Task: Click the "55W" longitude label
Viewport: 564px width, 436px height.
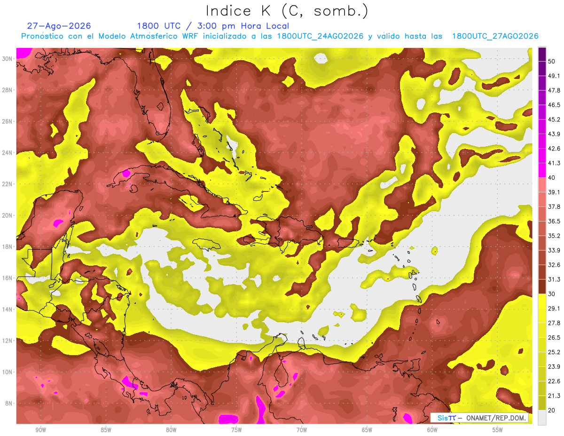Action: 497,430
